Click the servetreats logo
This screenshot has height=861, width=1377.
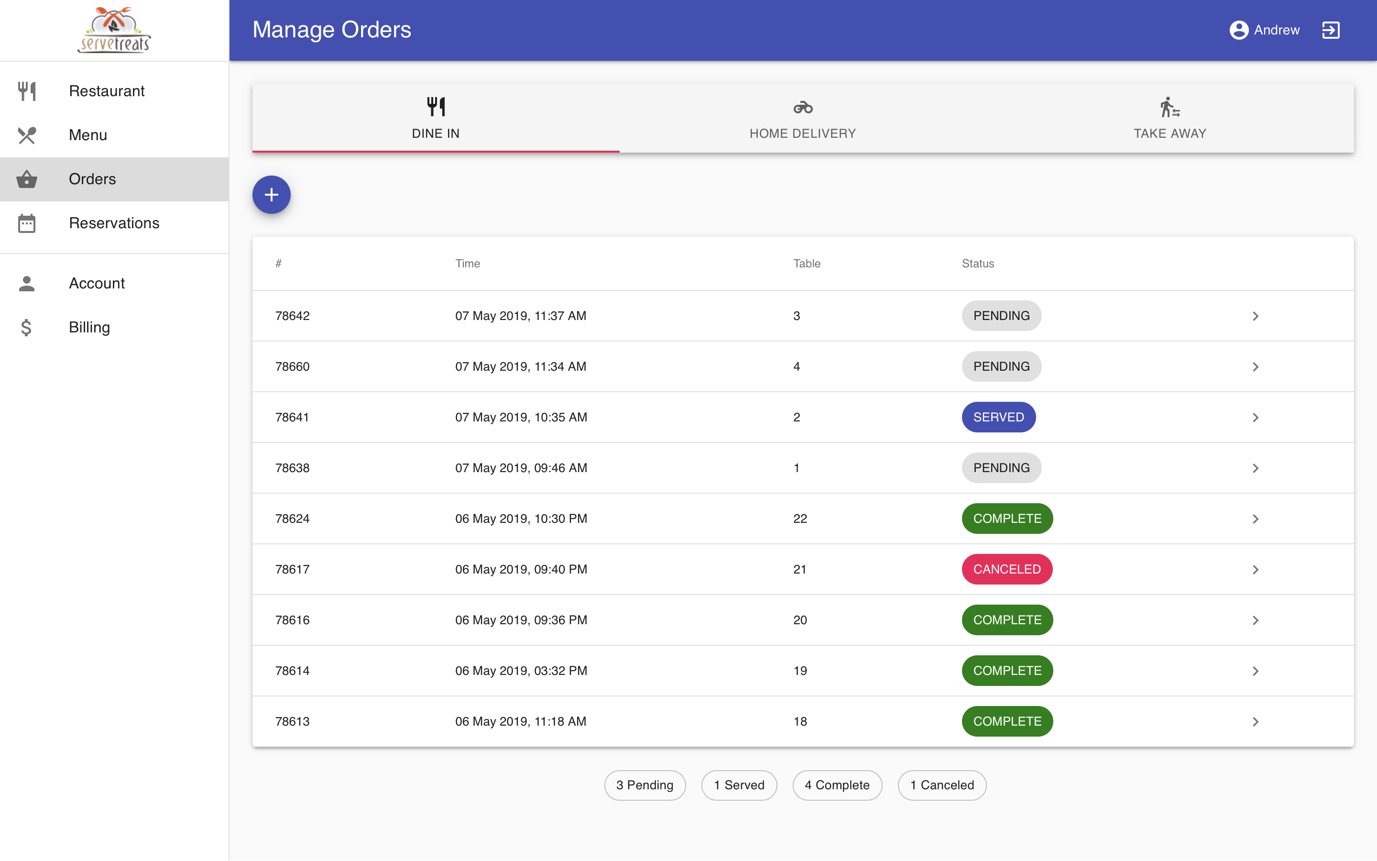click(114, 30)
